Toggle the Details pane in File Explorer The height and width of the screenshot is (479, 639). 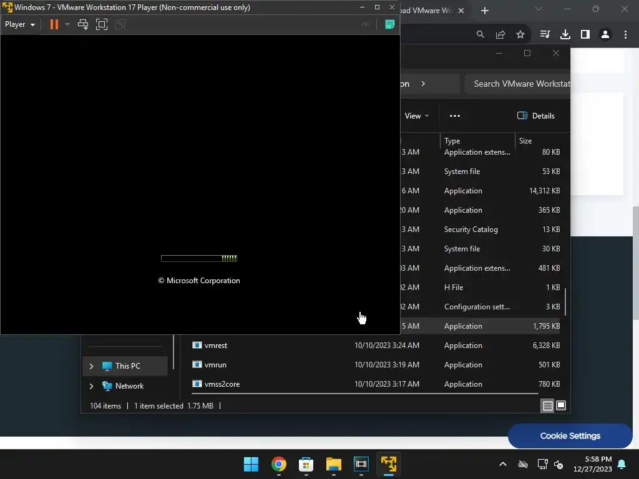[x=536, y=115]
